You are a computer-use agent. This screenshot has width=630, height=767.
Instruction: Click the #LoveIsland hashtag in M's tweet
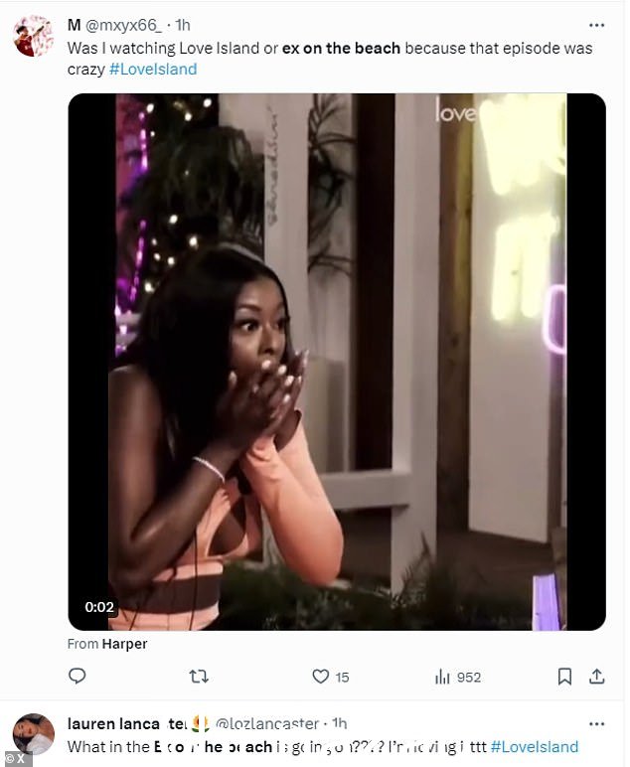(153, 70)
